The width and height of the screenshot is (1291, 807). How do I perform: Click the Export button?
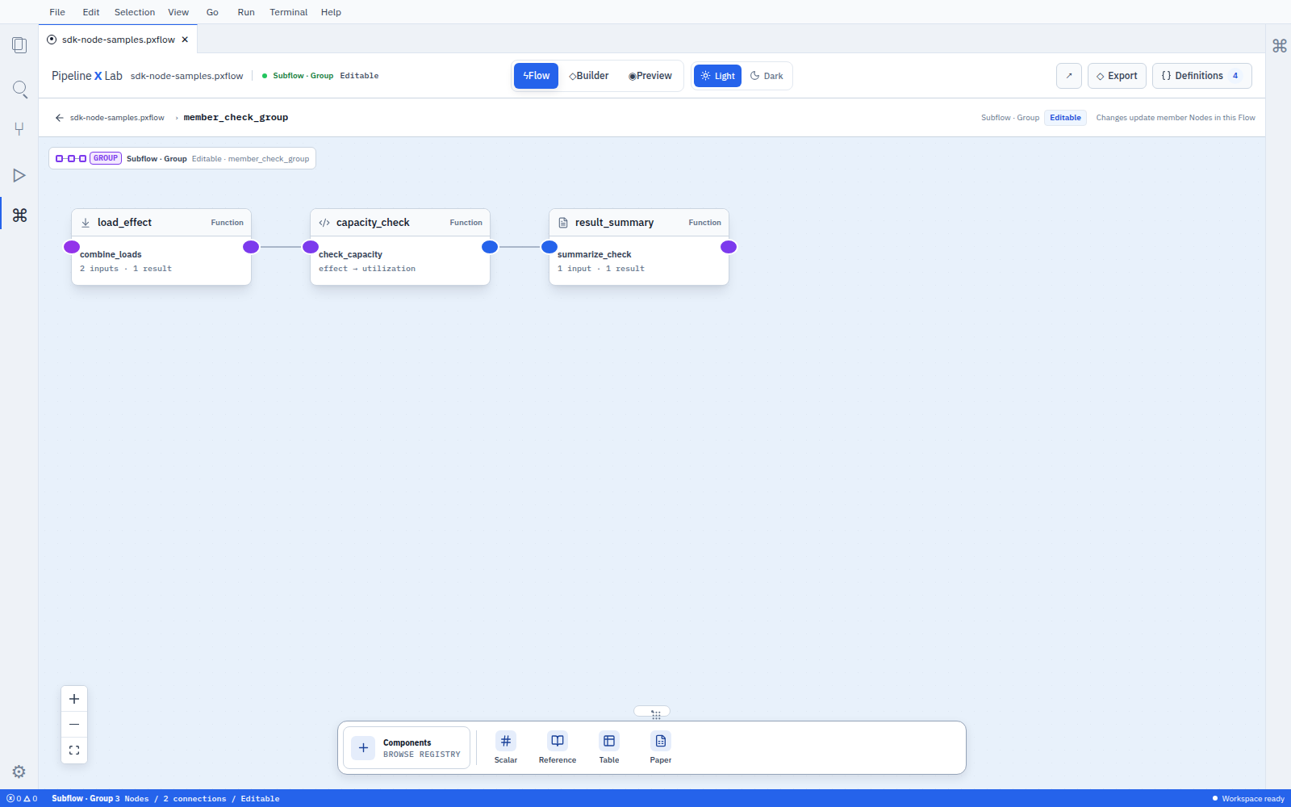point(1117,76)
